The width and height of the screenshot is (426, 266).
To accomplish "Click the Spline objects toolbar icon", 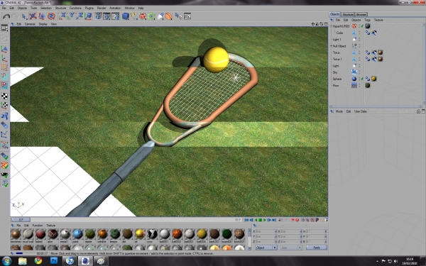I will [134, 16].
